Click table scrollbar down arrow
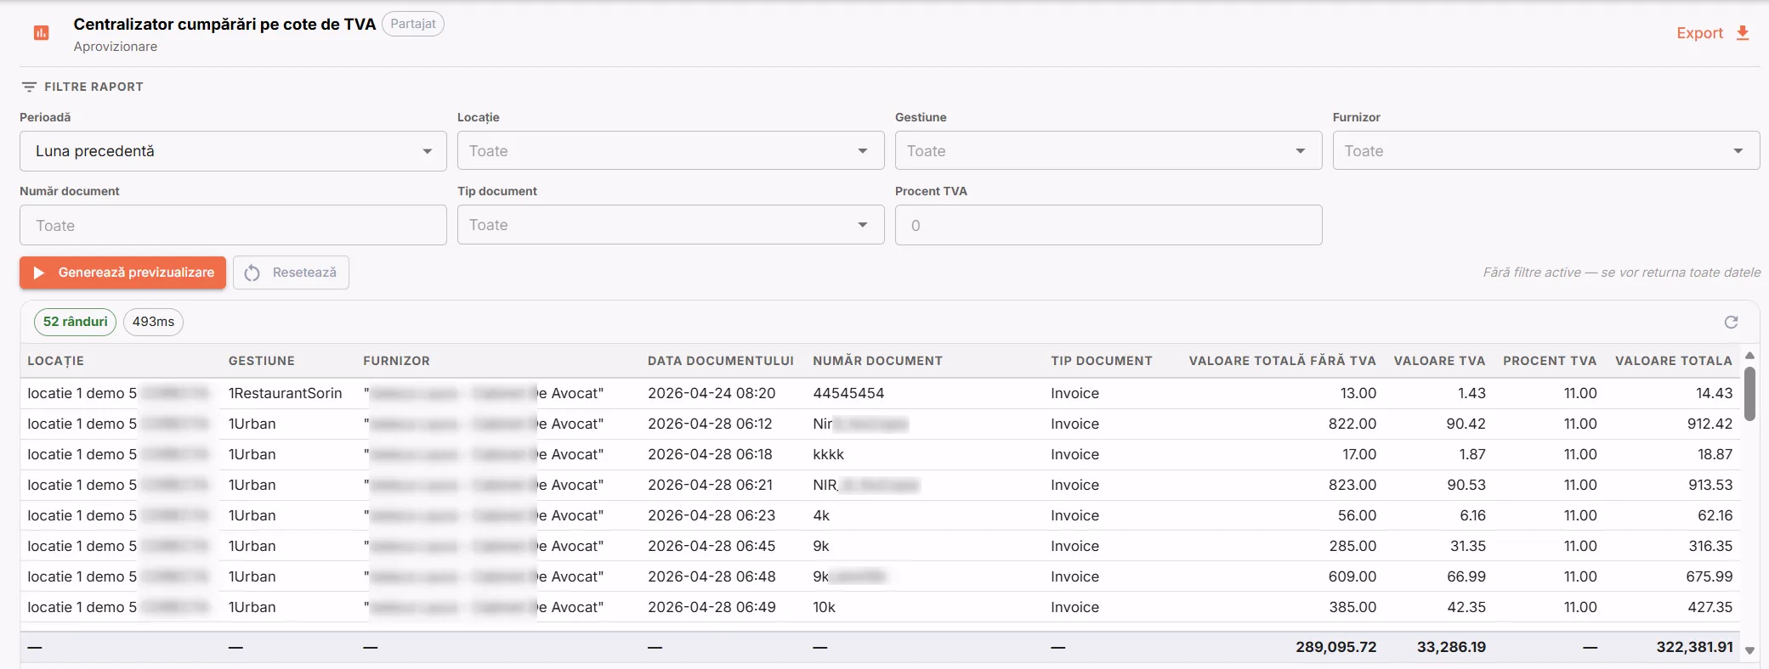This screenshot has height=669, width=1769. tap(1749, 650)
